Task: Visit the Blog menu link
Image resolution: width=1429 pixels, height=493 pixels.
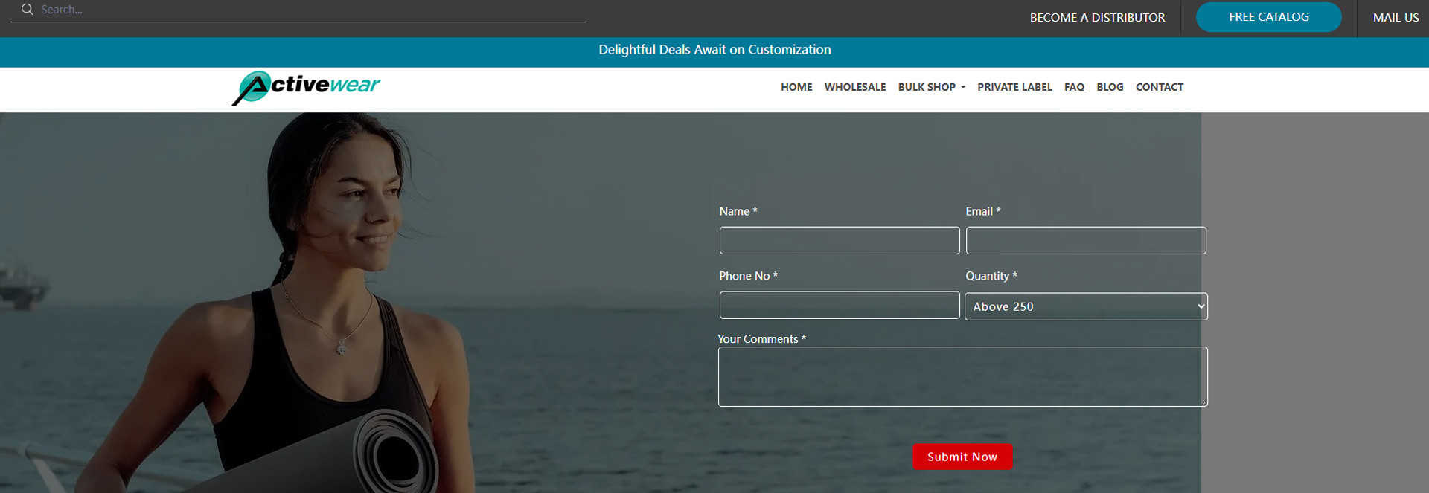Action: pyautogui.click(x=1110, y=87)
